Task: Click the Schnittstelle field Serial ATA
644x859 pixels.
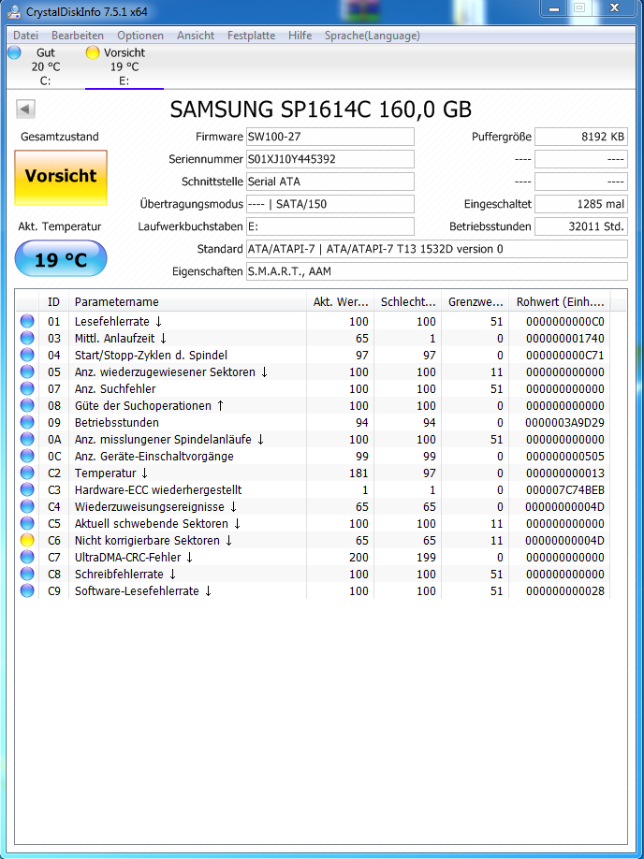Action: tap(329, 182)
